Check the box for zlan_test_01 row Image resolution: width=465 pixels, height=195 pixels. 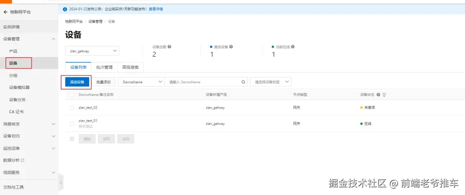click(x=72, y=123)
